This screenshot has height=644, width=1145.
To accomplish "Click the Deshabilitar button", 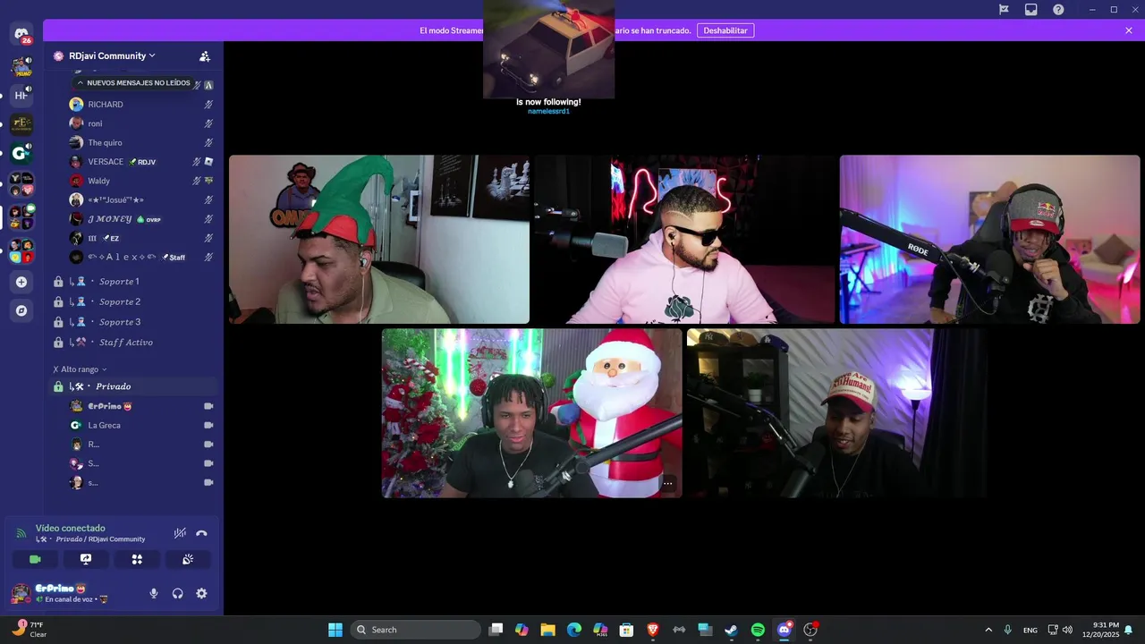I will [x=725, y=30].
